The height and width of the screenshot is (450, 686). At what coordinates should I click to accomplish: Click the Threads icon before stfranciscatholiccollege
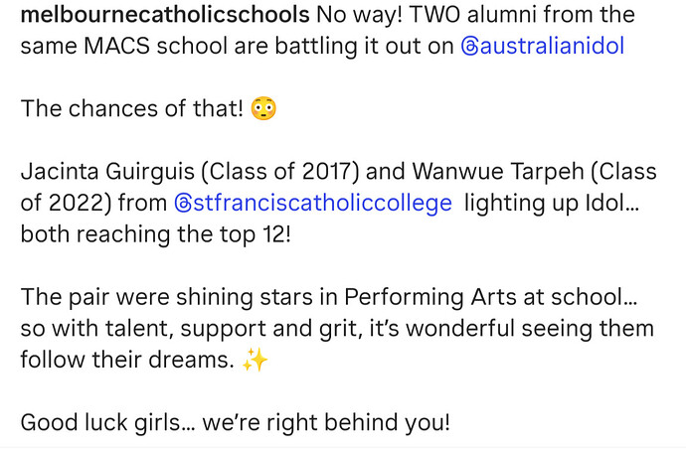tap(184, 203)
